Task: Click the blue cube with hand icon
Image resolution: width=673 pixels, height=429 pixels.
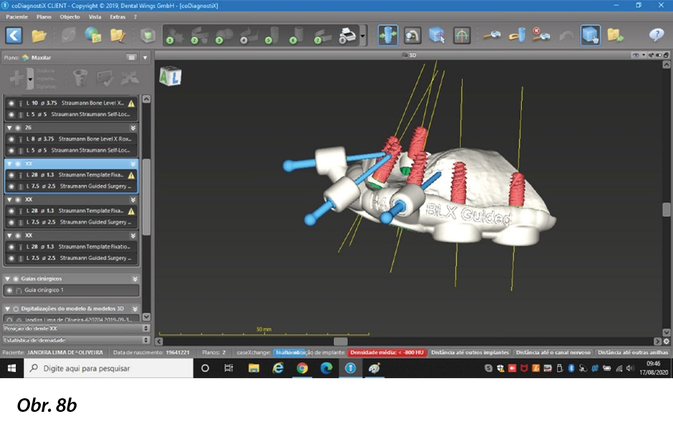Action: coord(591,36)
